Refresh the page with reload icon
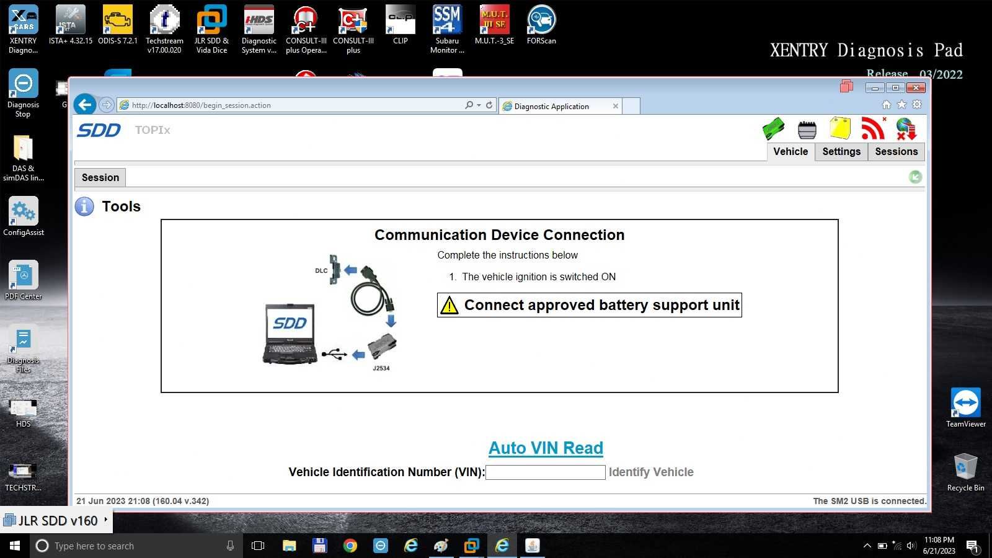992x558 pixels. (x=489, y=105)
